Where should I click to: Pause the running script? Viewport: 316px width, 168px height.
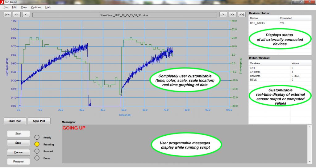pyautogui.click(x=18, y=152)
